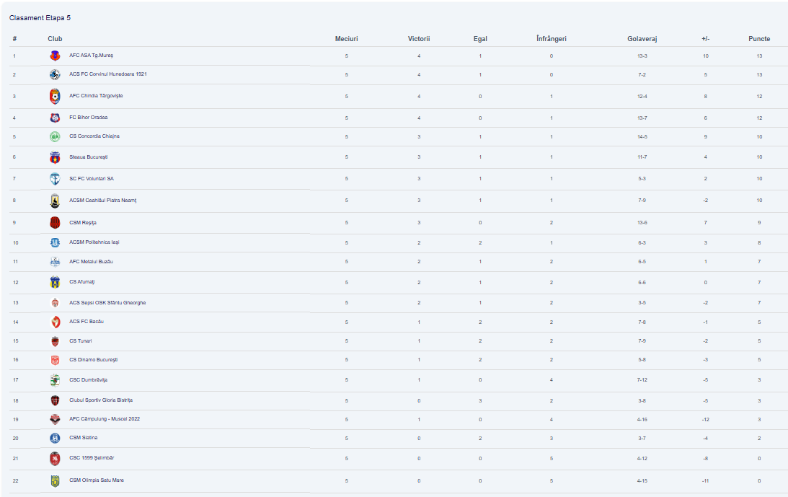Viewport: 788px width, 497px height.
Task: Open the ACS FC Bacău logo
Action: point(55,322)
